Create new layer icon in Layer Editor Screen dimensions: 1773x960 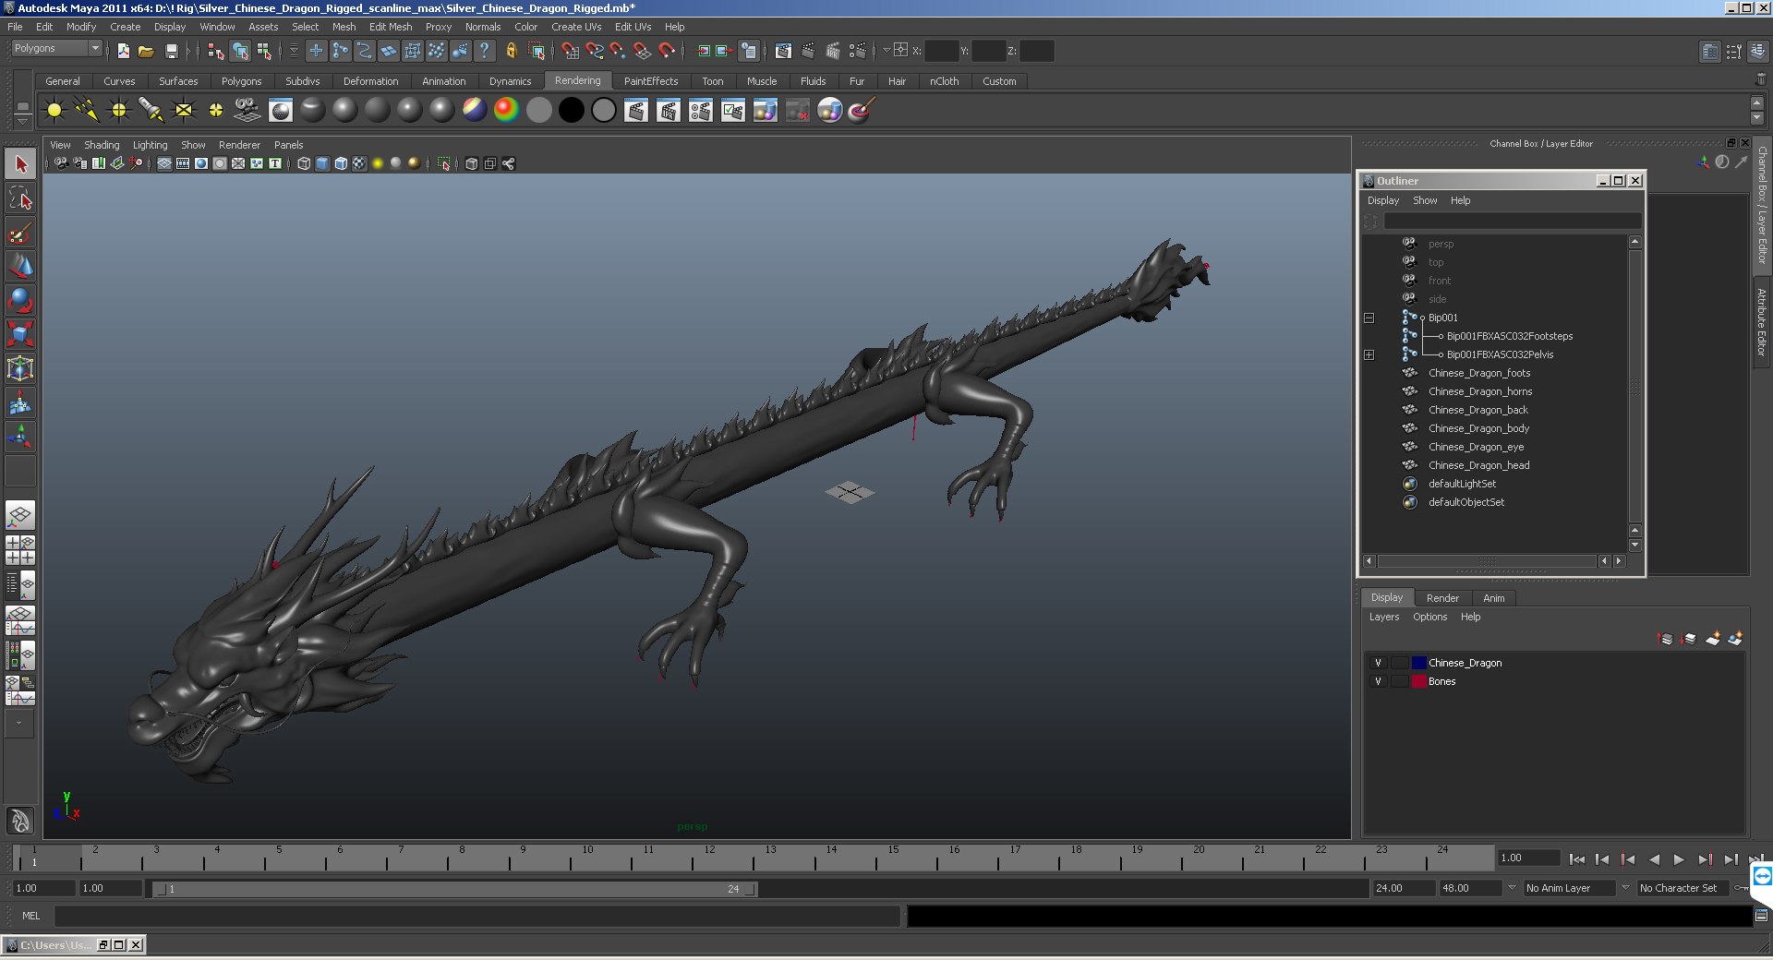point(1713,638)
